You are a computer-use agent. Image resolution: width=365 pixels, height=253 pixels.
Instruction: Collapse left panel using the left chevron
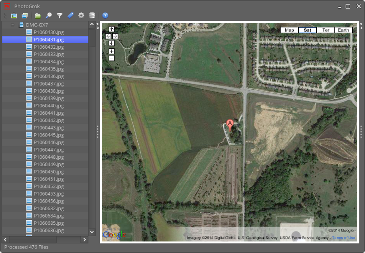coord(97,23)
